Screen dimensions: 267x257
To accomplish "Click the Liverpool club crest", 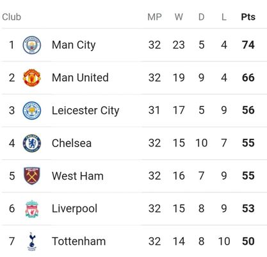I will click(32, 208).
